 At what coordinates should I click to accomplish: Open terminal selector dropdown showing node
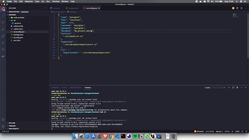pyautogui.click(x=215, y=87)
